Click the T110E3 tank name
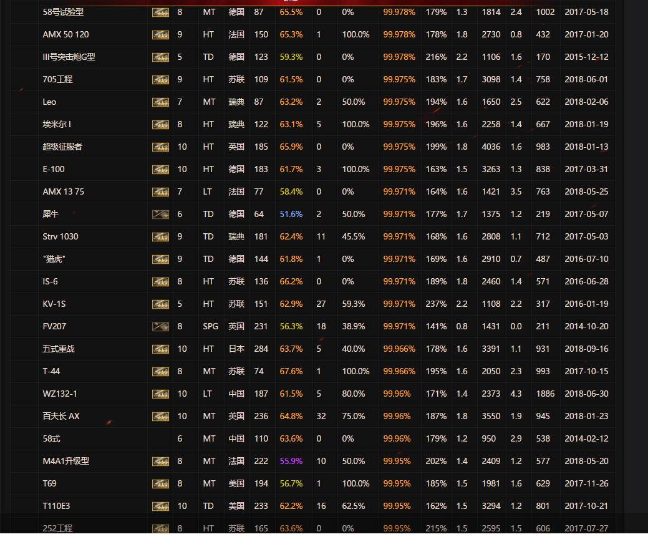 (x=56, y=506)
